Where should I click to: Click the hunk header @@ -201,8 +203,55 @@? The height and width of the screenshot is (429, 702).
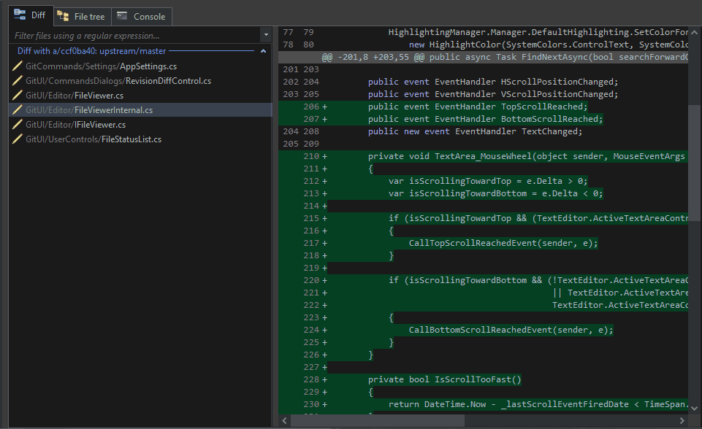coord(483,57)
